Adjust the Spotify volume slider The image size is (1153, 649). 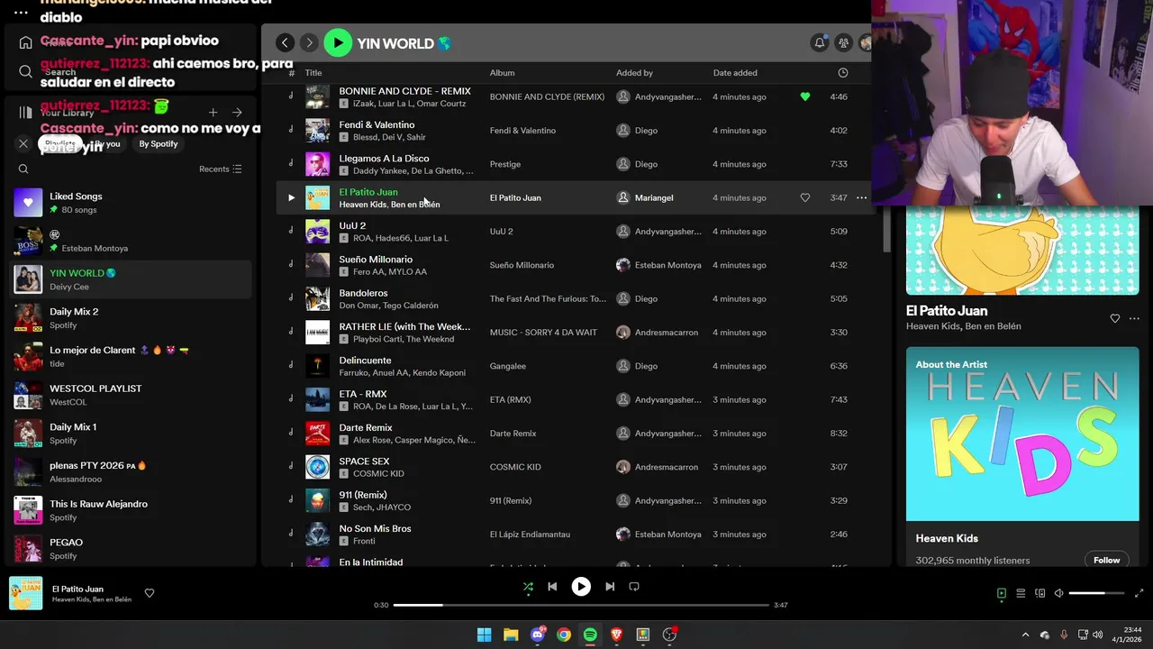(x=1096, y=593)
